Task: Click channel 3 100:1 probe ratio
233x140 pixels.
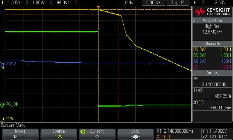Action: point(226,61)
